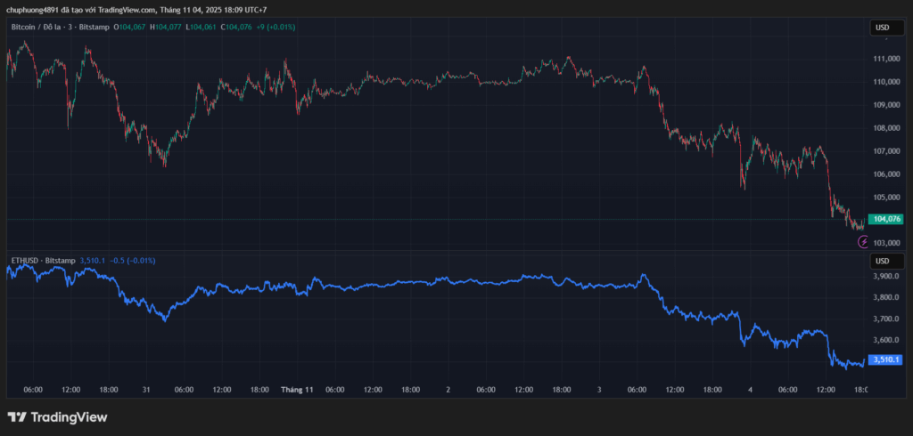Screen dimensions: 913x436
Task: Click the 111,000 price scale label
Action: [x=886, y=59]
